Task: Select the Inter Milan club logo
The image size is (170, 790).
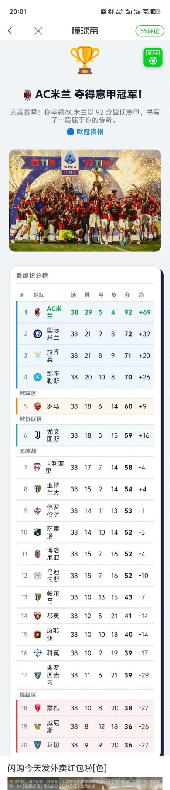Action: 38,334
